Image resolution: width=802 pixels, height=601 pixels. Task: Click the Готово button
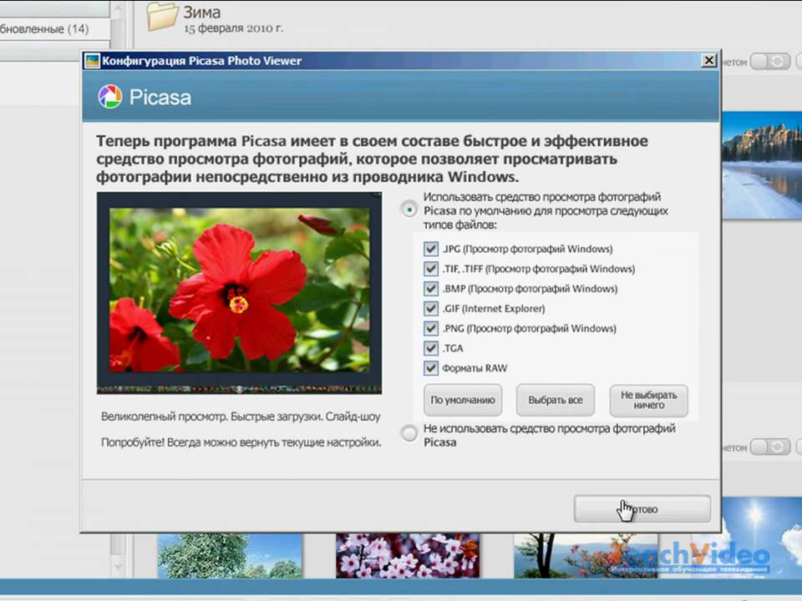(642, 509)
